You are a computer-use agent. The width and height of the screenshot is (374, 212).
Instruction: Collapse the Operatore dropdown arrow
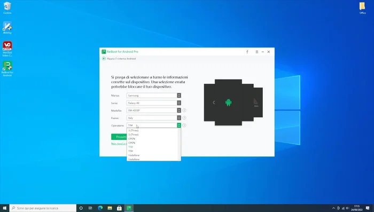click(179, 125)
